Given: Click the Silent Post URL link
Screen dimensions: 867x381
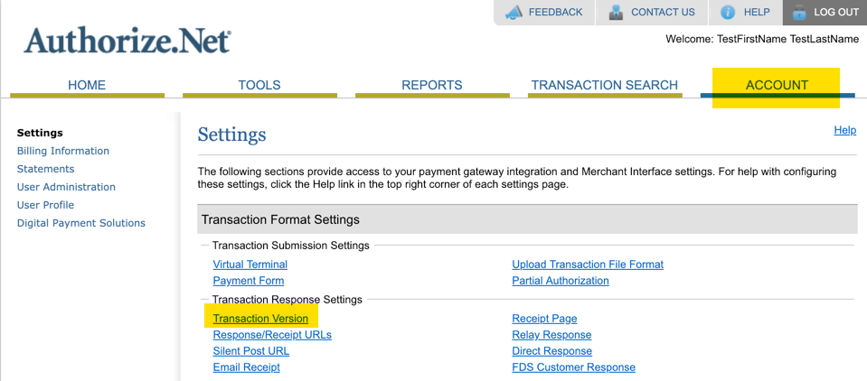Looking at the screenshot, I should pyautogui.click(x=251, y=351).
